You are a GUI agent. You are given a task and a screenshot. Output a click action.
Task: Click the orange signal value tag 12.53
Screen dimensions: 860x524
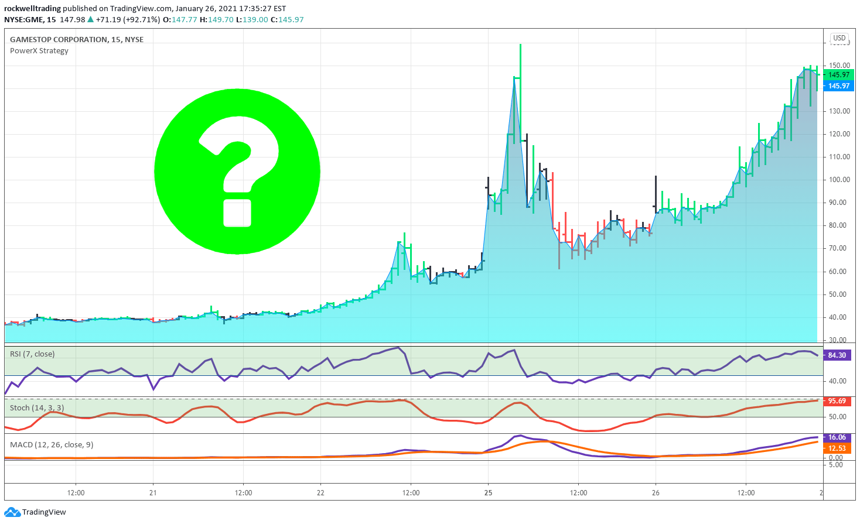click(x=837, y=448)
